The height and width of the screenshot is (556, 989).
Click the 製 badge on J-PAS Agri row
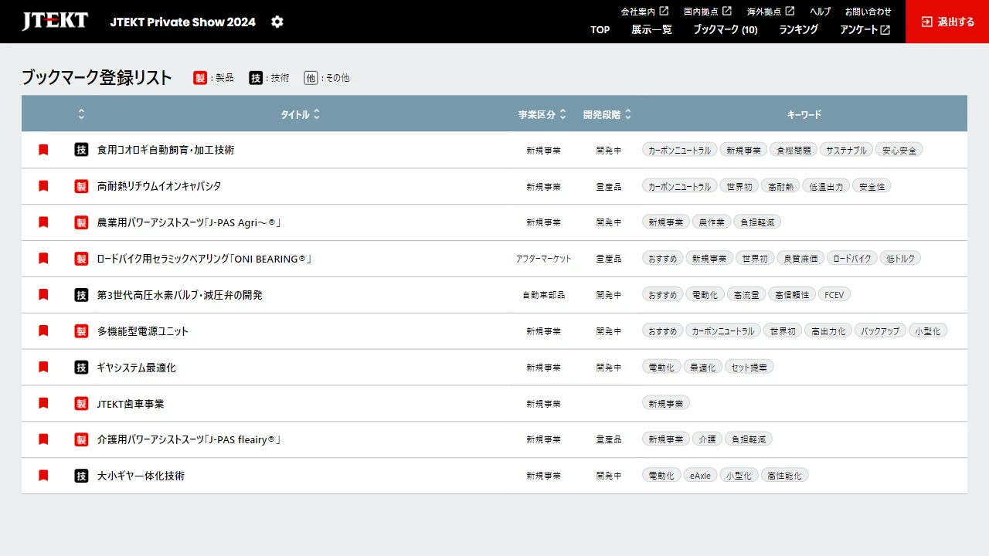point(81,222)
